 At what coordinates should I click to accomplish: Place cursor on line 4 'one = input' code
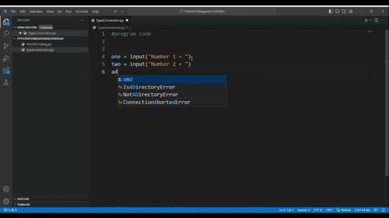[x=151, y=56]
